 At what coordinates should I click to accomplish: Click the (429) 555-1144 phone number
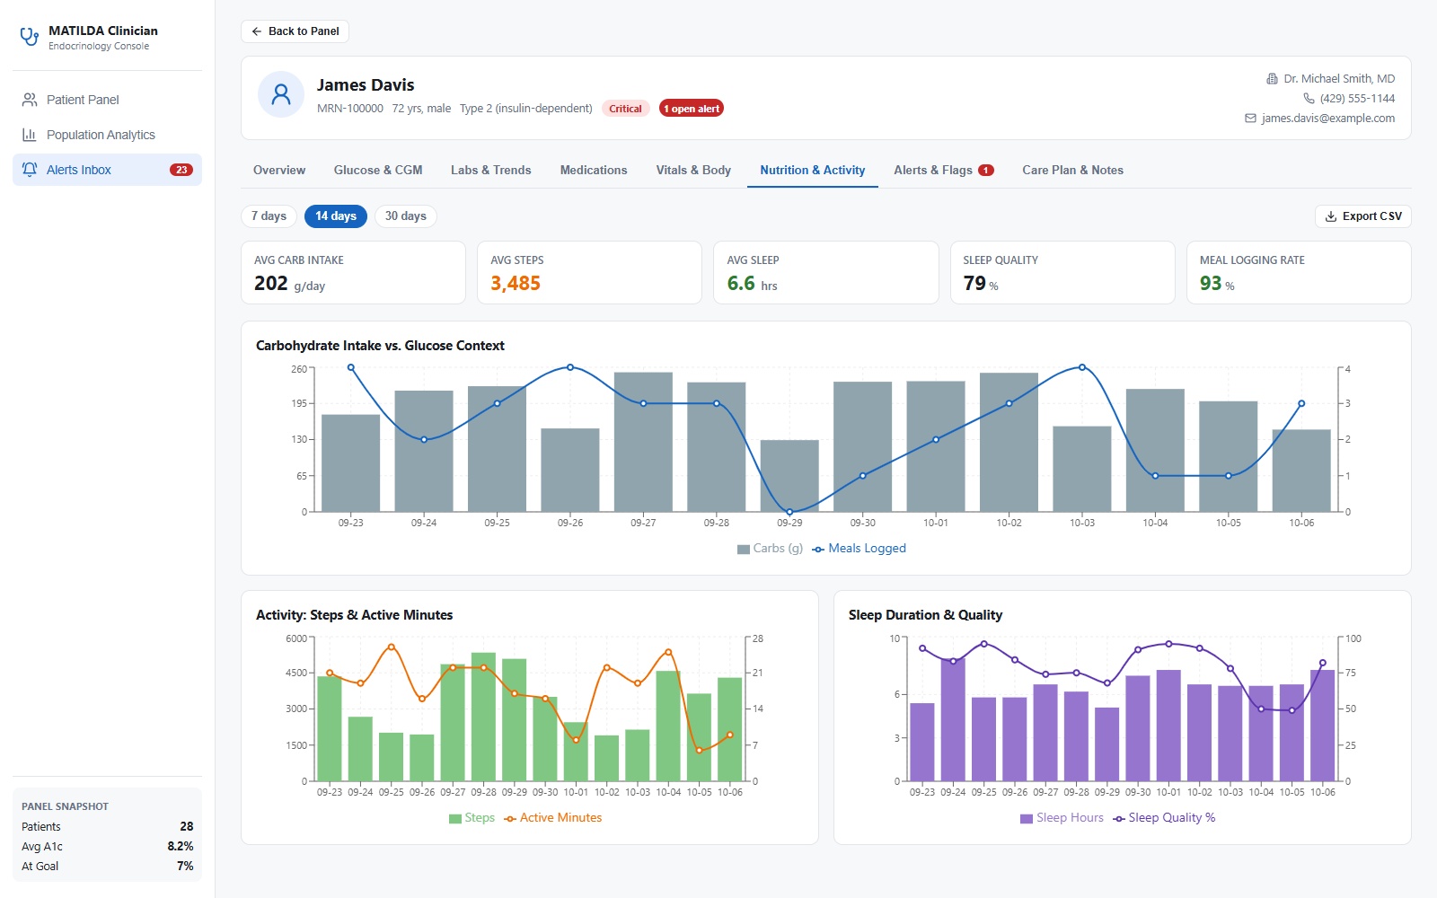(x=1357, y=99)
